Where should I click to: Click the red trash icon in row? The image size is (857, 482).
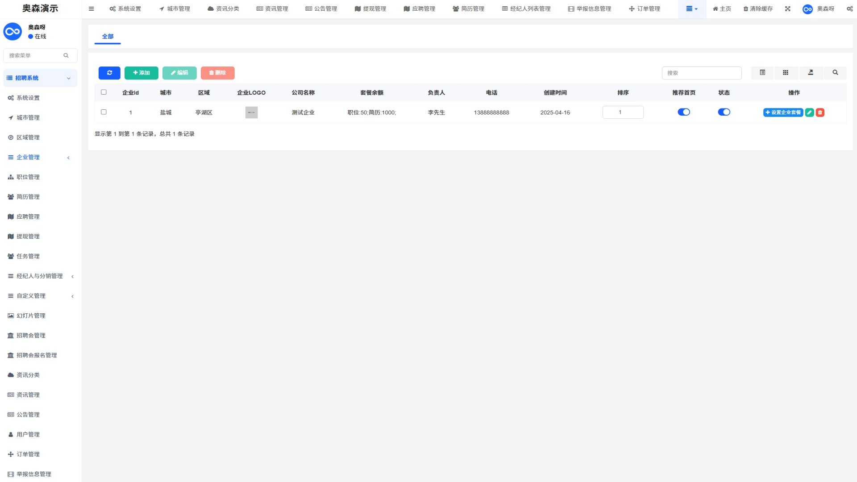click(820, 112)
